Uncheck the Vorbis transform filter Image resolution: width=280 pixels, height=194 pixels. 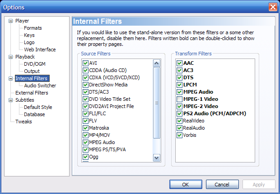click(179, 135)
